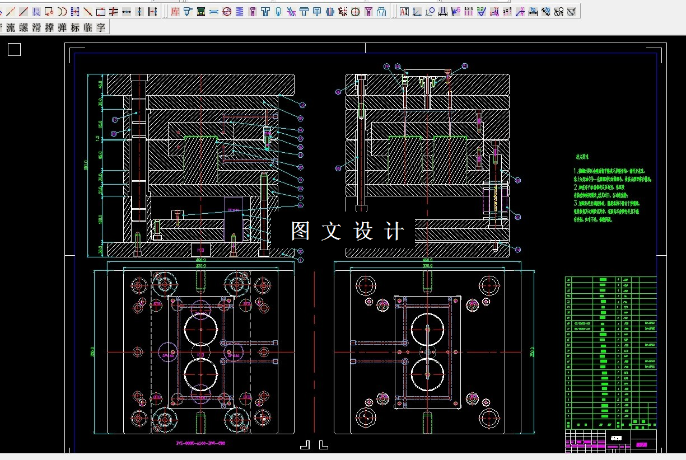Viewport: 686px width, 460px height.
Task: Click the blue trouser-shaped part icon
Action: click(x=381, y=11)
